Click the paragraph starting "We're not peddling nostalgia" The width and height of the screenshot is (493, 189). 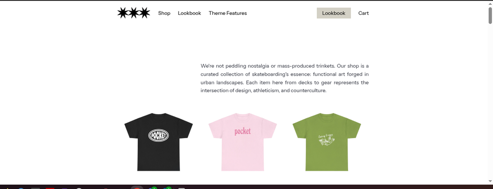(x=285, y=78)
